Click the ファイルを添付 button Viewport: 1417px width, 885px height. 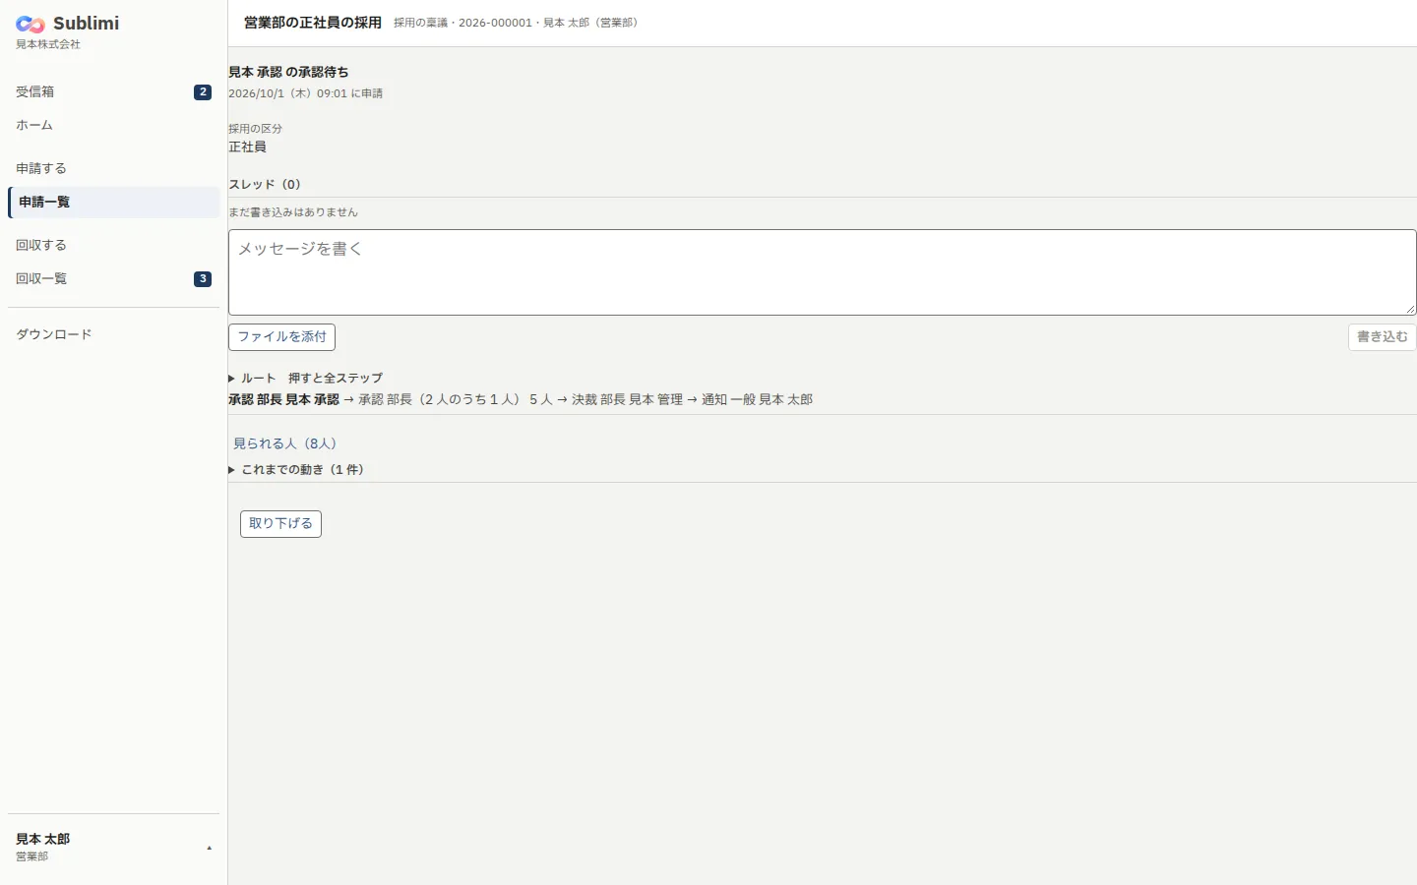pos(281,337)
